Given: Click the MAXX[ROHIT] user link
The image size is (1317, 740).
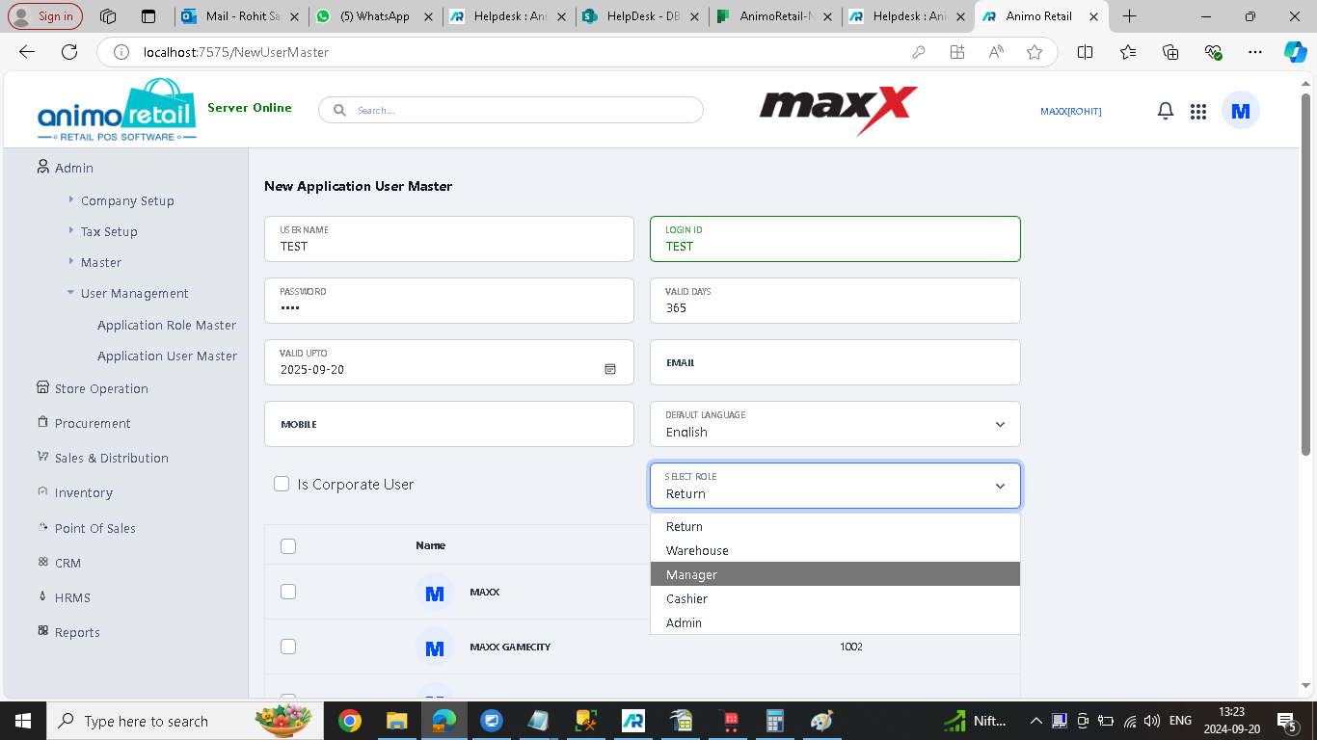Looking at the screenshot, I should point(1070,112).
